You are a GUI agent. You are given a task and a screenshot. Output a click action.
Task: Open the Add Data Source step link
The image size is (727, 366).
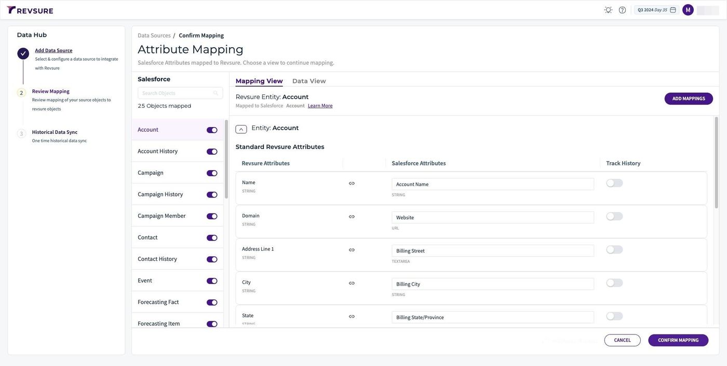click(53, 50)
